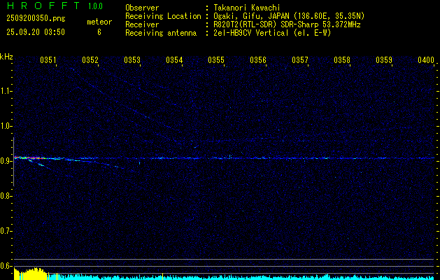
Task: Select the 0353 time tick label
Action: pos(132,61)
